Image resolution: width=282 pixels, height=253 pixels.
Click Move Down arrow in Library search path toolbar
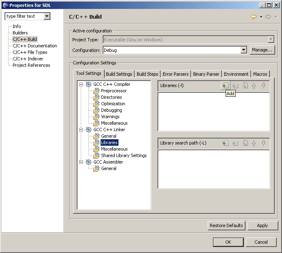pyautogui.click(x=263, y=143)
